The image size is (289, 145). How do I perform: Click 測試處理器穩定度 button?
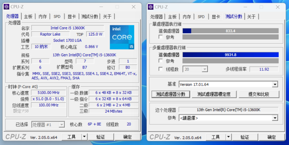(214, 94)
